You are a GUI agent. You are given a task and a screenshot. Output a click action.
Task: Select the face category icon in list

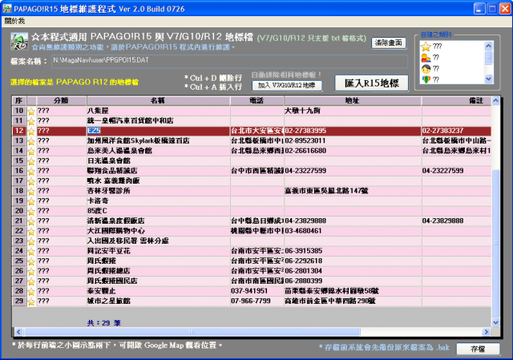click(x=426, y=69)
